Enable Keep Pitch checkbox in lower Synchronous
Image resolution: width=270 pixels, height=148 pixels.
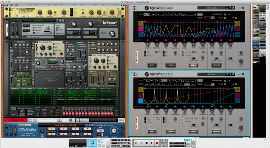coord(183,118)
